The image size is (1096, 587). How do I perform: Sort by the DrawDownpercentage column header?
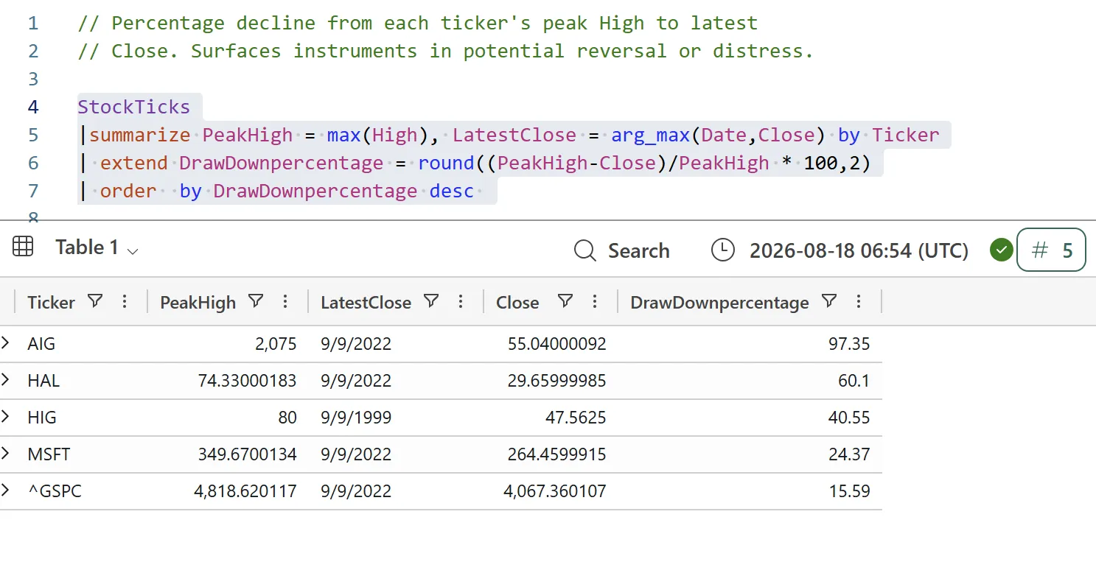tap(719, 303)
